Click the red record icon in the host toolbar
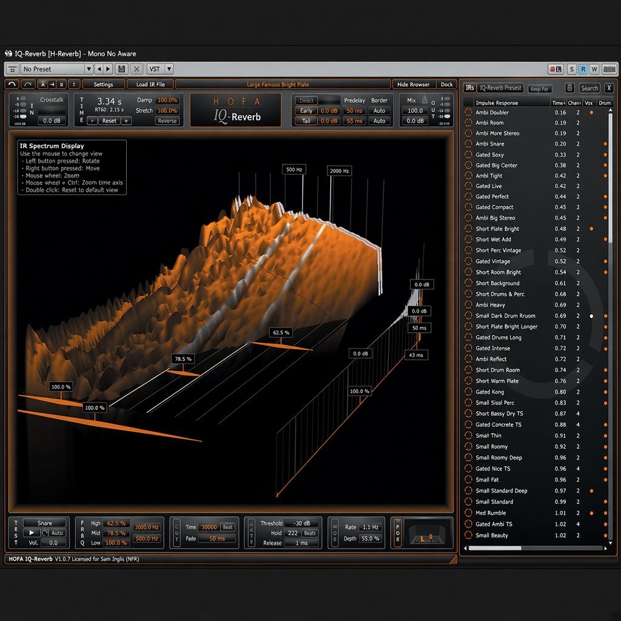621x621 pixels. tap(556, 69)
